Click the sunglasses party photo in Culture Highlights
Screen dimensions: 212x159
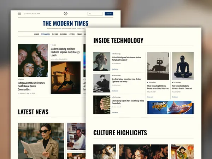pyautogui.click(x=105, y=152)
